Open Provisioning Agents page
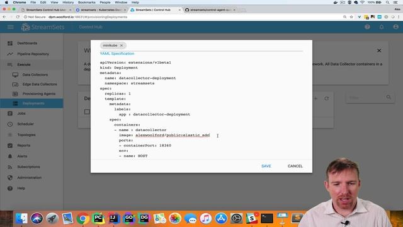This screenshot has height=227, width=403. [x=39, y=94]
